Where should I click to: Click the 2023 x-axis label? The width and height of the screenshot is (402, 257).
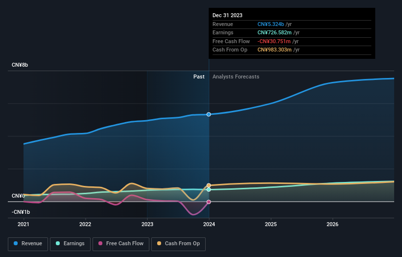coord(147,225)
